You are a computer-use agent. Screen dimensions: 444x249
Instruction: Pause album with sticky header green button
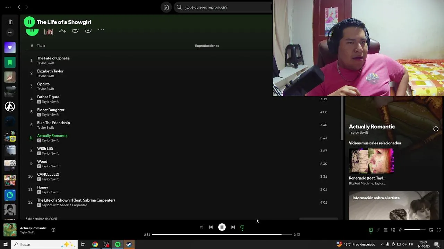point(29,22)
